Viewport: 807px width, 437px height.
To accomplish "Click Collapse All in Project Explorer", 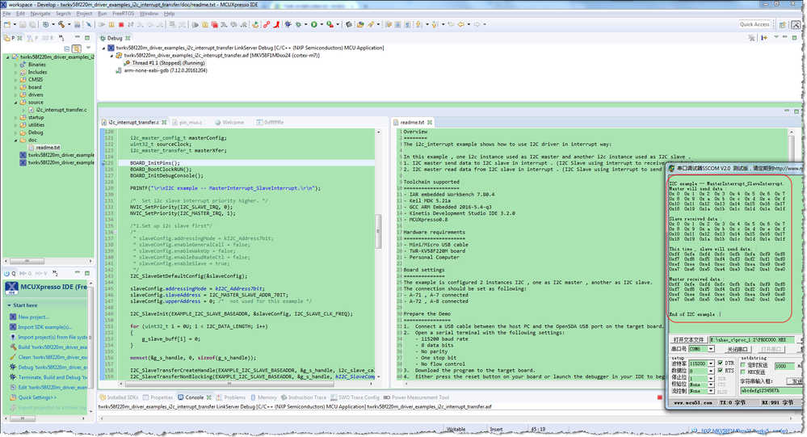I will pos(67,48).
